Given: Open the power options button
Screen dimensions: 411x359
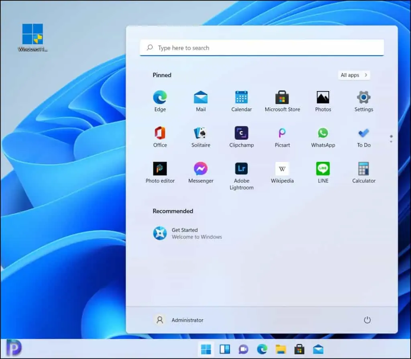Looking at the screenshot, I should click(367, 320).
